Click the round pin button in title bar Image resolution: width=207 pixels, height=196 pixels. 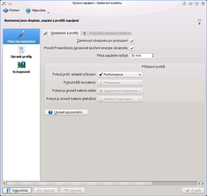(10, 3)
